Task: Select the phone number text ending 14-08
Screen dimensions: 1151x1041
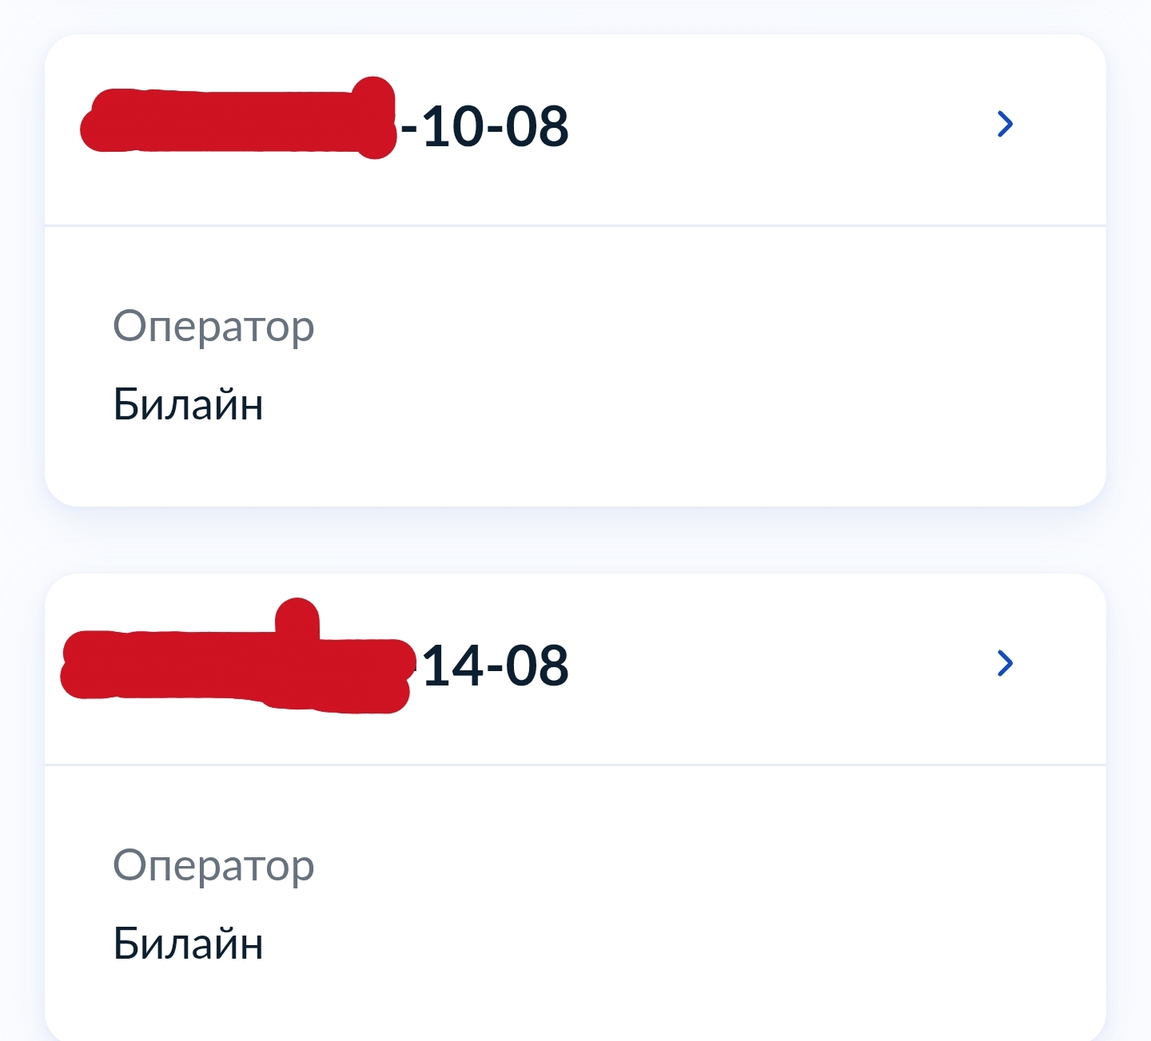Action: (496, 666)
